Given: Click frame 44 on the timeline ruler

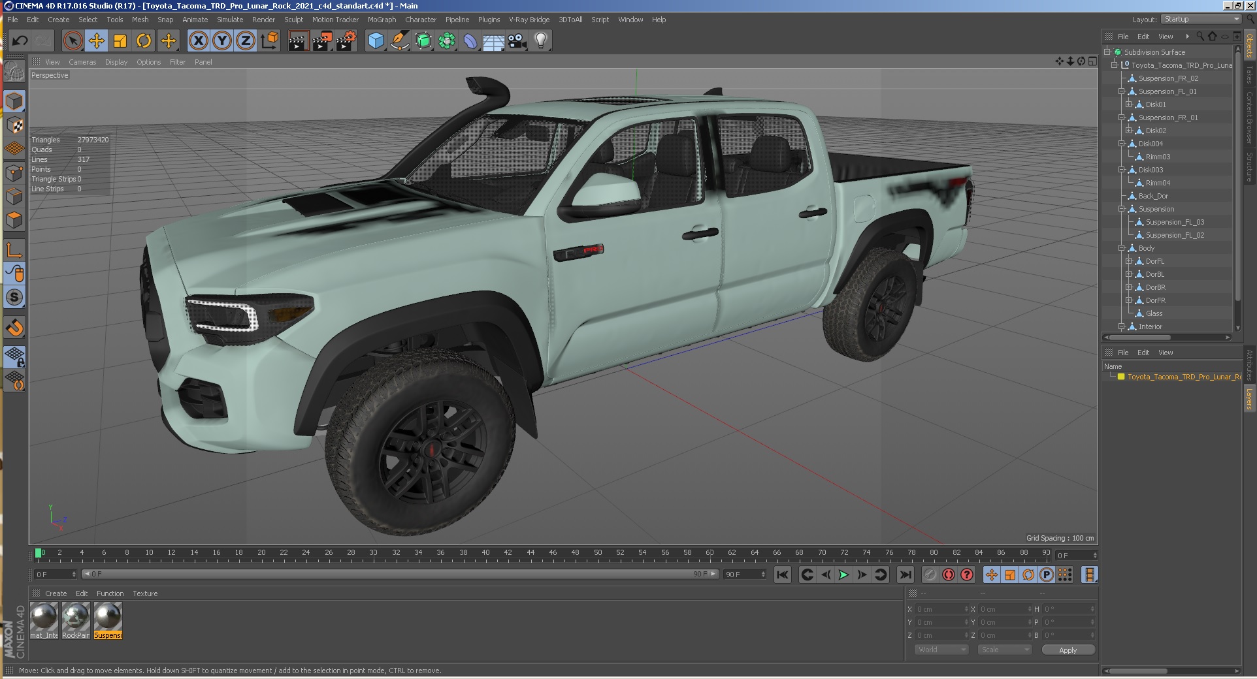Looking at the screenshot, I should pyautogui.click(x=531, y=553).
